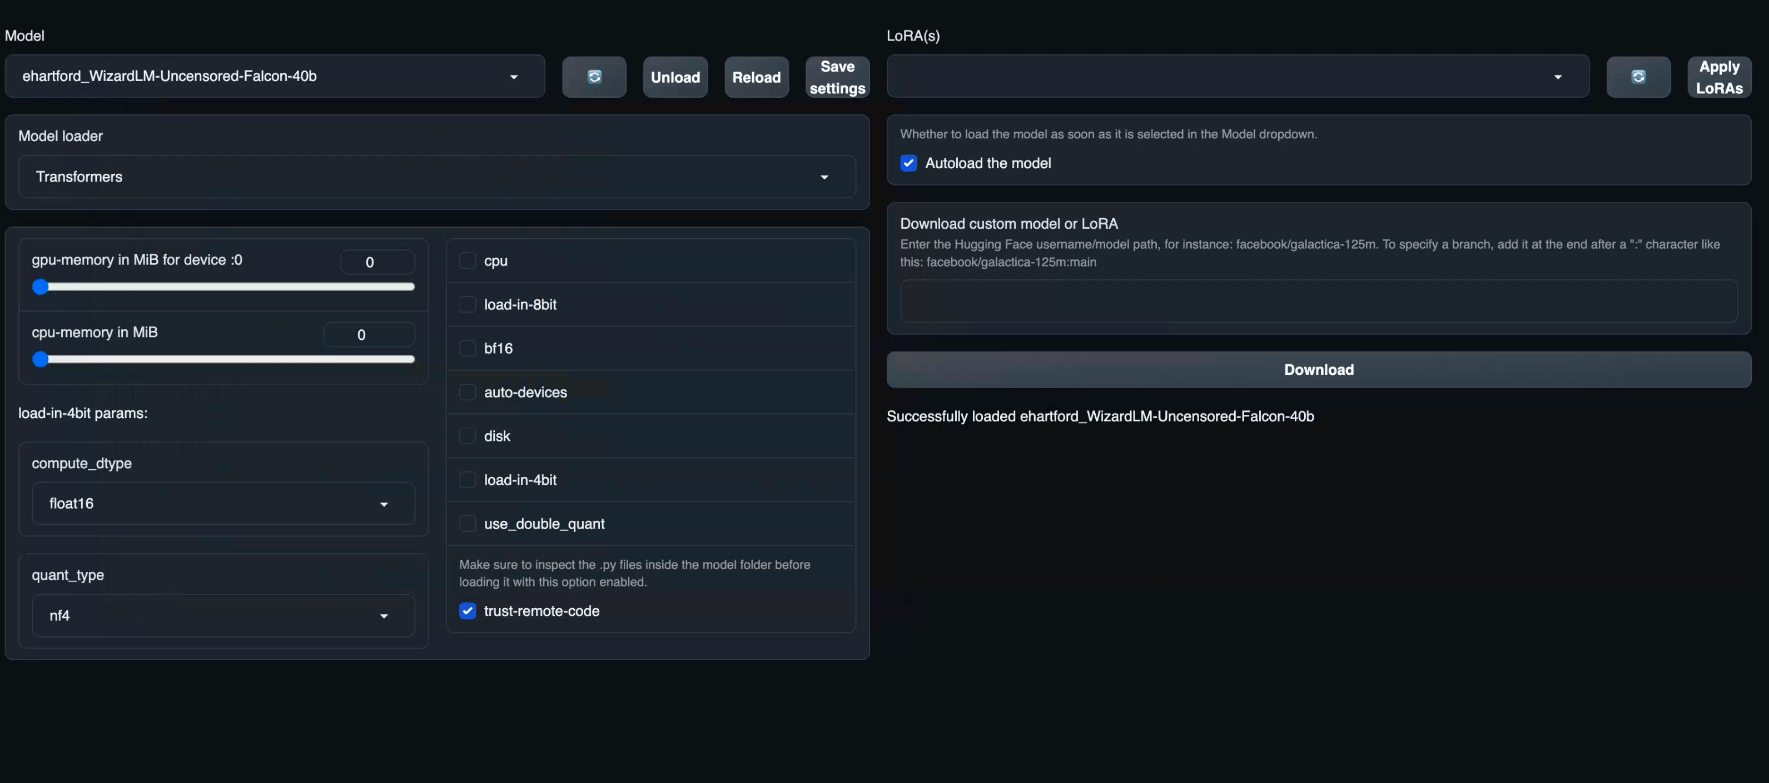The height and width of the screenshot is (783, 1769).
Task: Click the Unload button
Action: click(675, 77)
